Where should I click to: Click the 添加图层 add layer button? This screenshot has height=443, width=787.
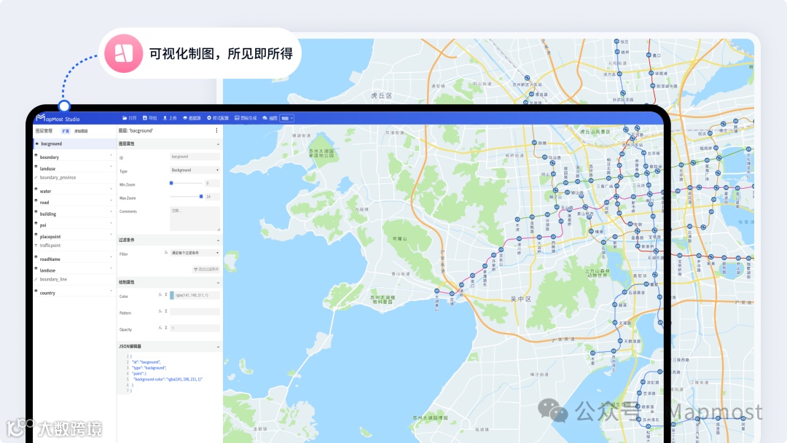coord(81,131)
